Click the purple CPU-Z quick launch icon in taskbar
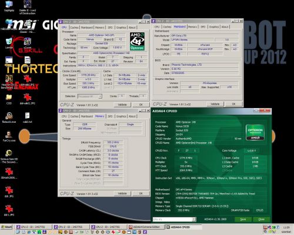The image size is (294, 235). 145,232
